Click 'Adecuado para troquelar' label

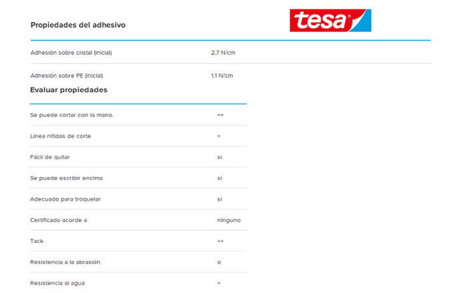(66, 199)
